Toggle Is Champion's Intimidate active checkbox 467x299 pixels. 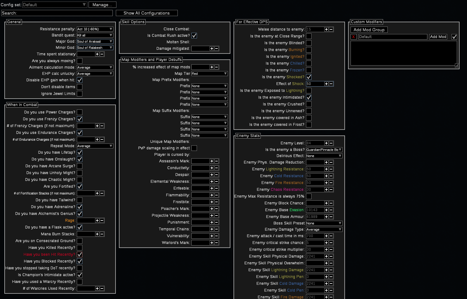pos(80,275)
